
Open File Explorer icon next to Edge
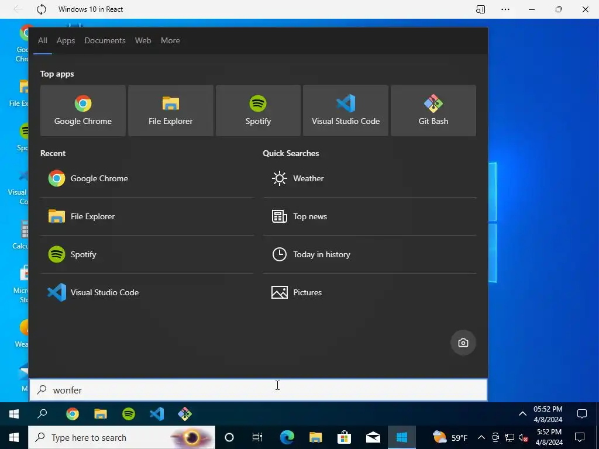pyautogui.click(x=315, y=437)
